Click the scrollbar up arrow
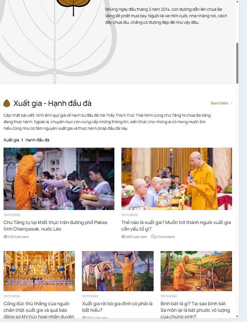Viewport: 247px width, 322px height. [237, 2]
